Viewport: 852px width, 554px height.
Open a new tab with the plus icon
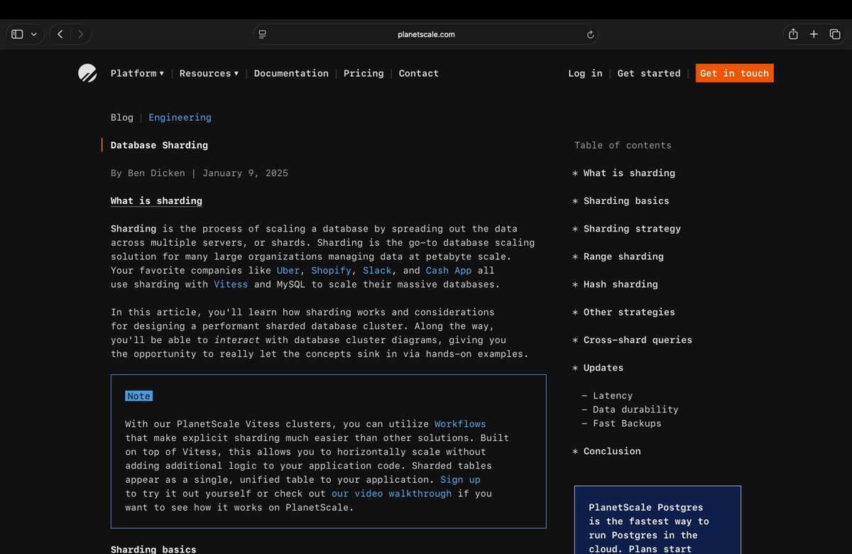814,34
